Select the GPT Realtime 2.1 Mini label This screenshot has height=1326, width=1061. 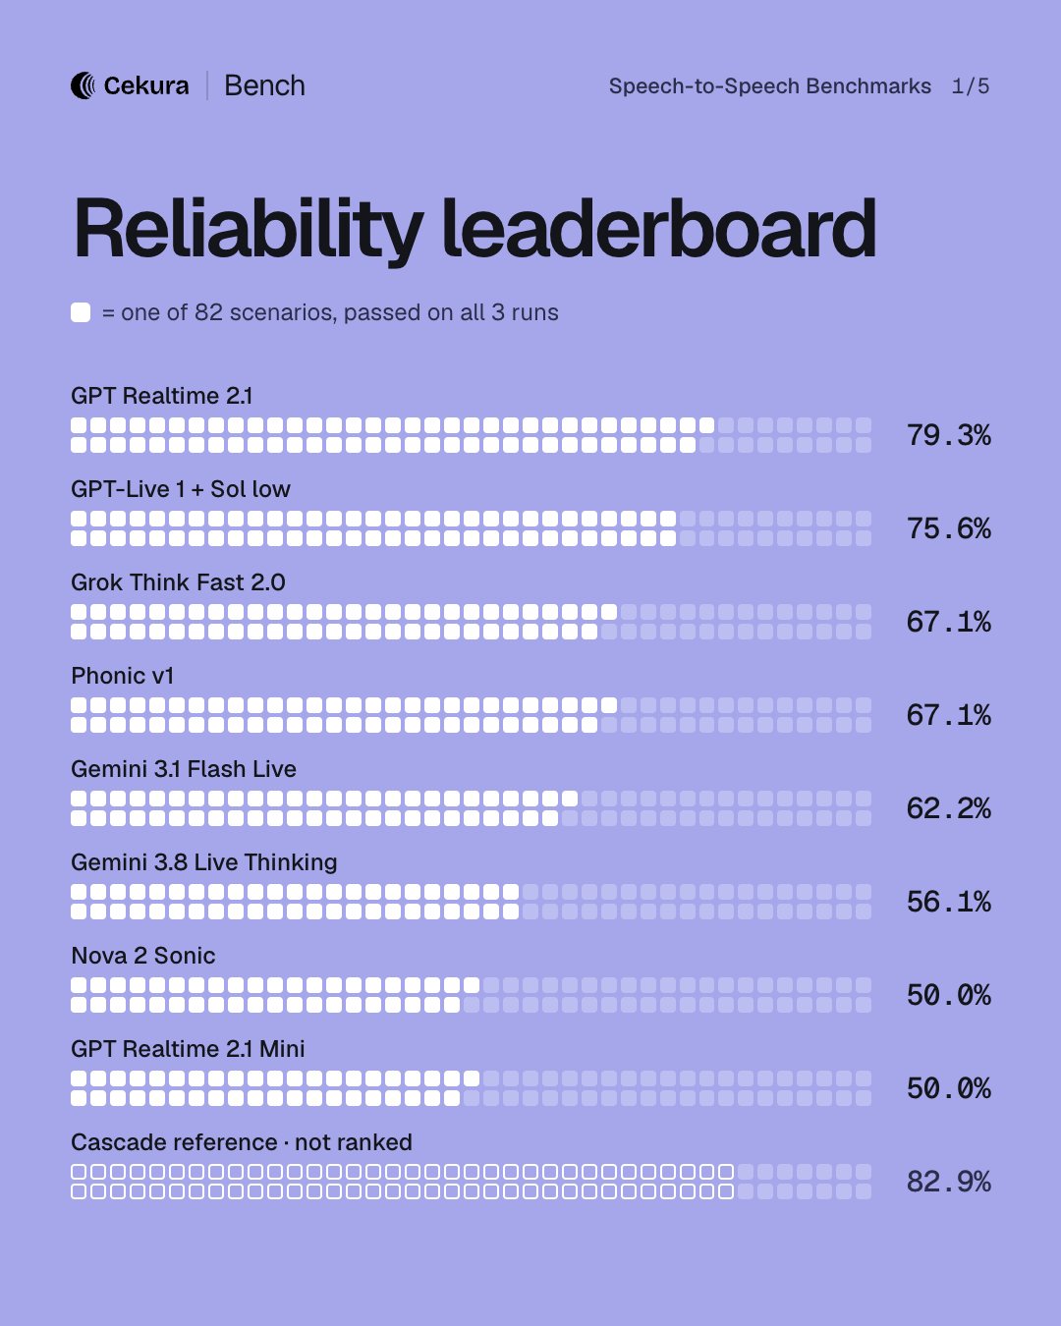188,1049
